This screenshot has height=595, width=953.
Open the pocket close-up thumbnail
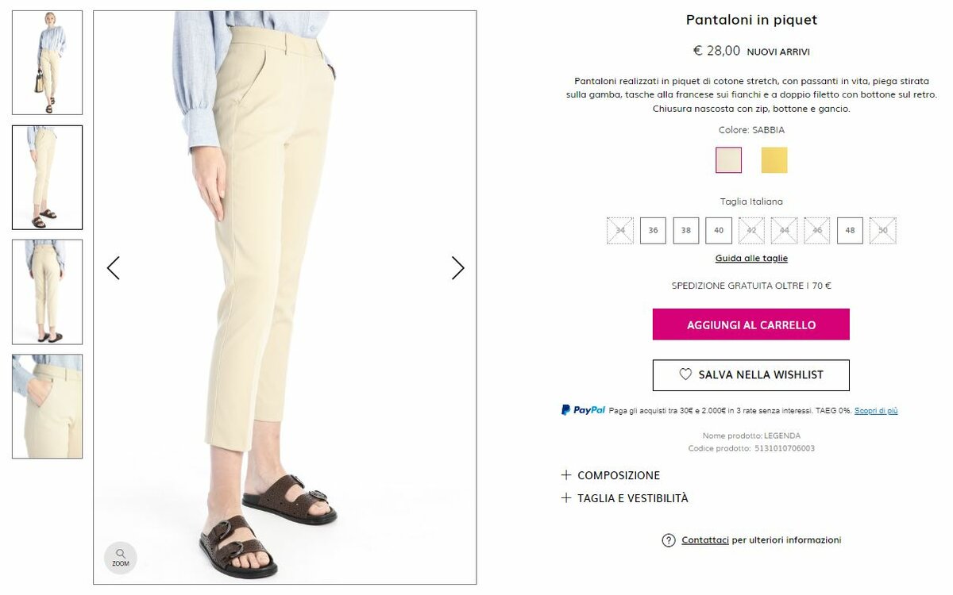(47, 406)
